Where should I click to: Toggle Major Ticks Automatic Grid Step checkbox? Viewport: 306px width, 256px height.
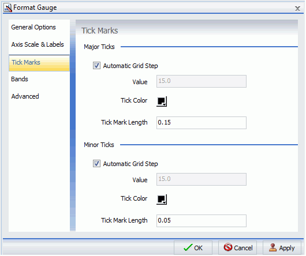pyautogui.click(x=96, y=66)
